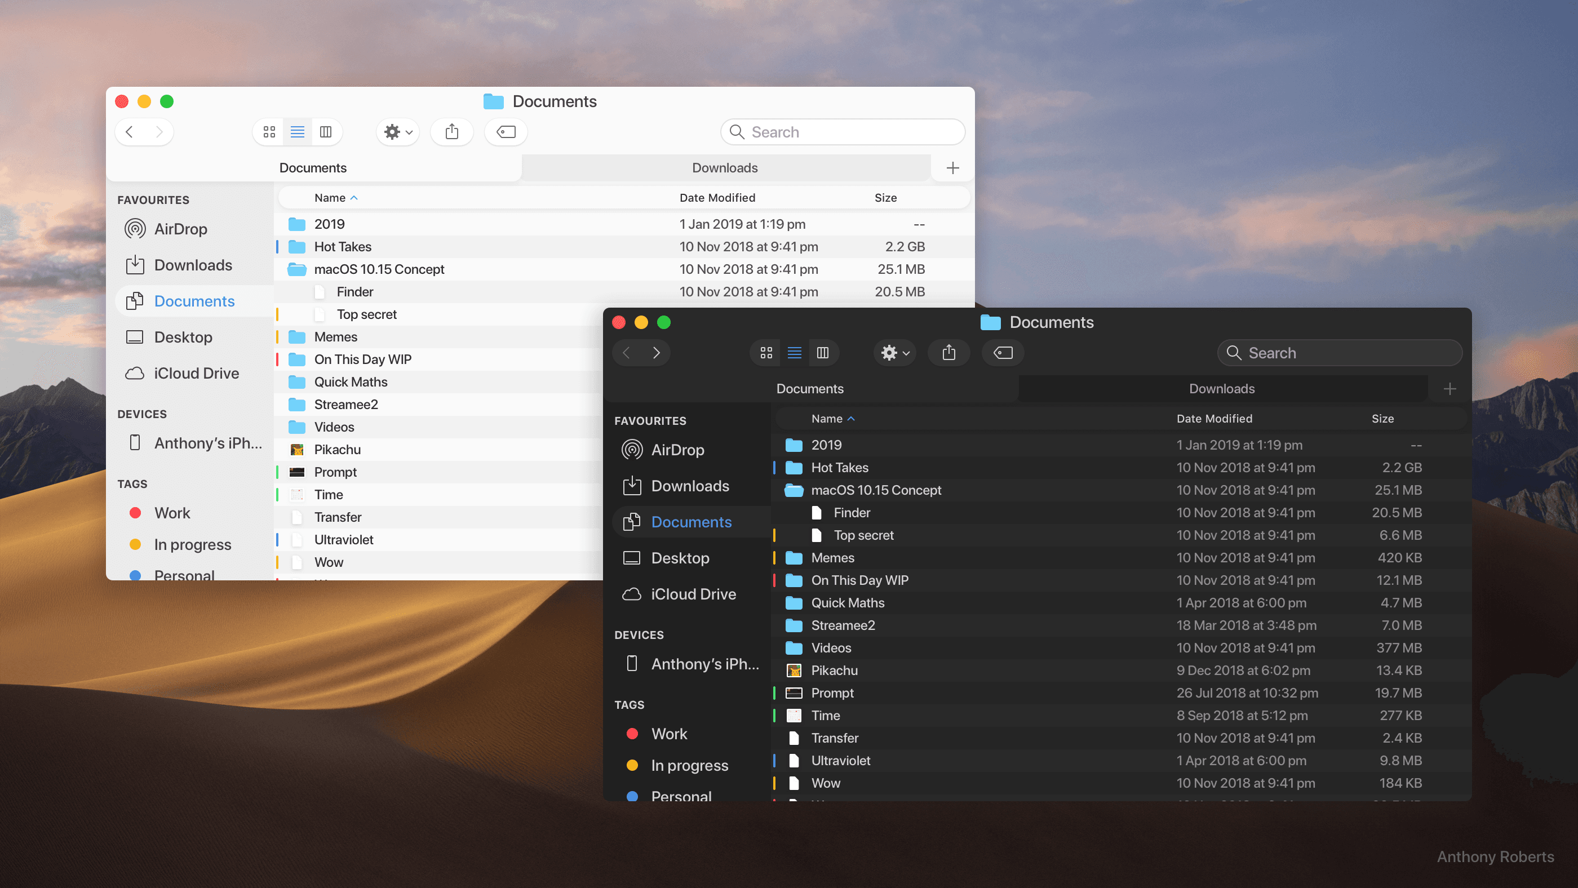Select the Ultraviolet file in the dark window
Image resolution: width=1578 pixels, height=888 pixels.
point(1121,761)
